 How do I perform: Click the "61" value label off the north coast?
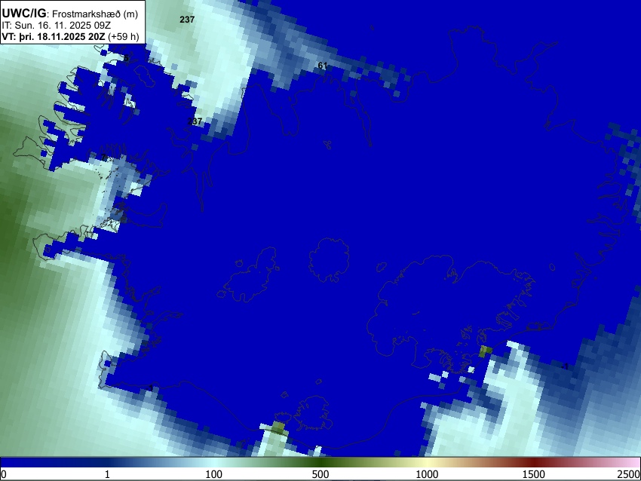click(323, 66)
